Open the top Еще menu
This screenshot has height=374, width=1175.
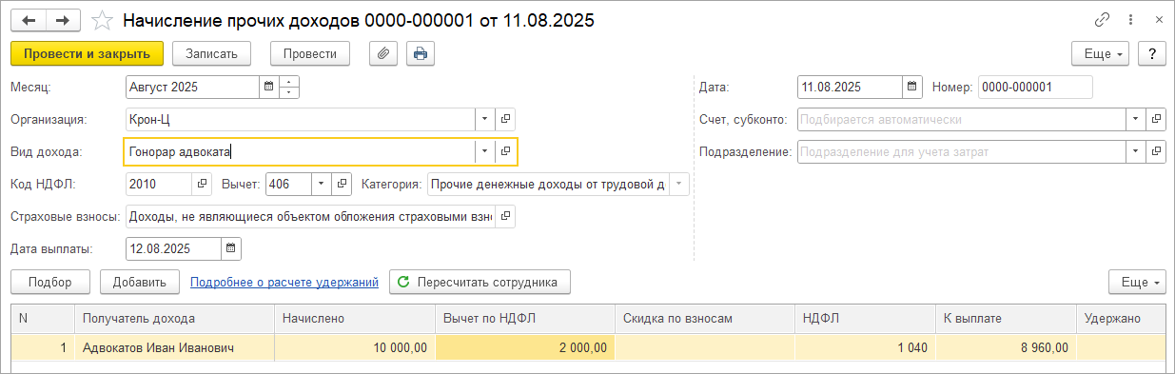(1101, 53)
